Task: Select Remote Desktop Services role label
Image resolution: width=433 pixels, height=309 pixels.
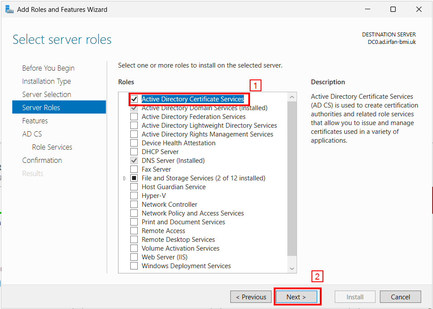Action: tap(178, 240)
